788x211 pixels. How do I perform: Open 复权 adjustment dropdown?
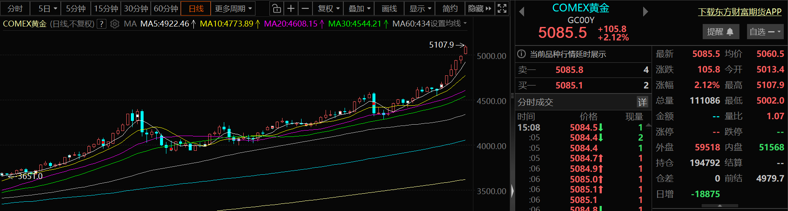pyautogui.click(x=329, y=8)
